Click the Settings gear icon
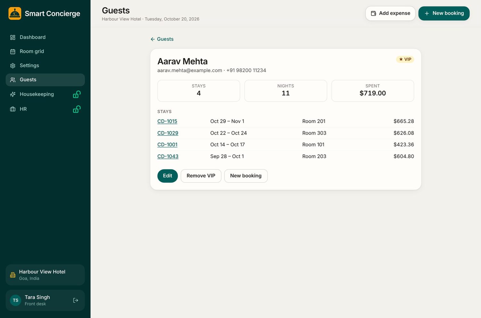This screenshot has height=318, width=481. point(13,66)
